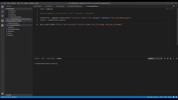Open the Search view in activity bar
The image size is (178, 100).
(3, 12)
